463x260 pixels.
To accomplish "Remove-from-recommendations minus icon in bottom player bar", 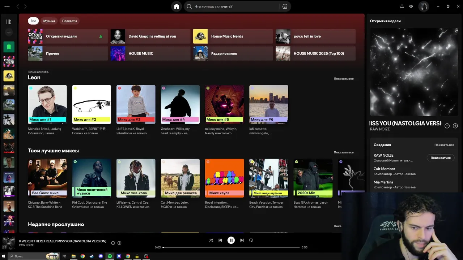I will [113, 243].
